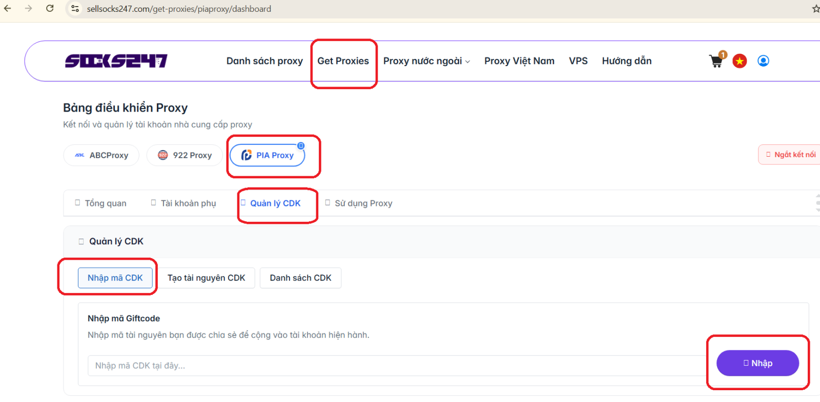The height and width of the screenshot is (402, 820).
Task: Switch to the Tài khoản phụ tab
Action: click(188, 203)
